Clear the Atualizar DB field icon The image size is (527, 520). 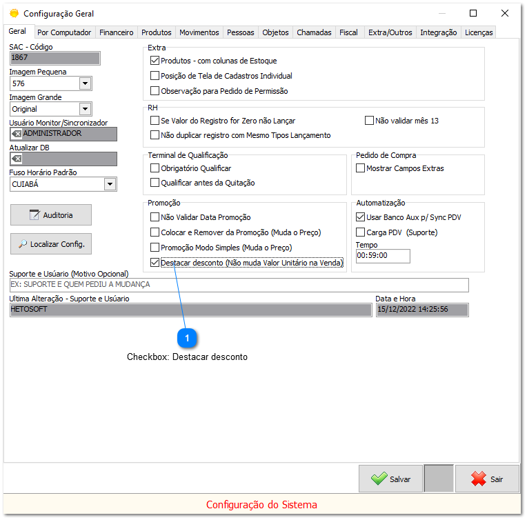click(x=17, y=159)
